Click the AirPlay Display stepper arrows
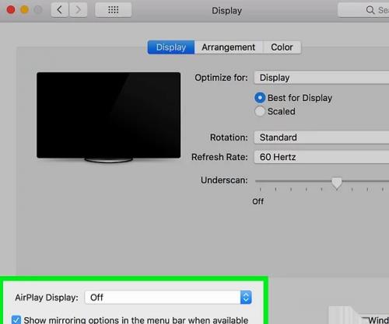The image size is (389, 324). coord(246,298)
